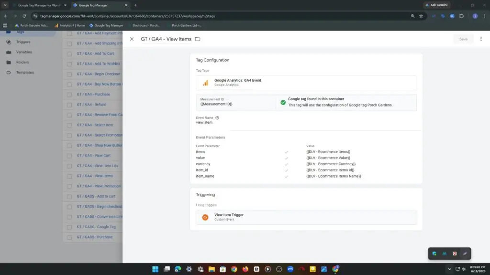Click the Google Analytics GA4 Event tag type icon
Screen dimensions: 490x275
(205, 83)
